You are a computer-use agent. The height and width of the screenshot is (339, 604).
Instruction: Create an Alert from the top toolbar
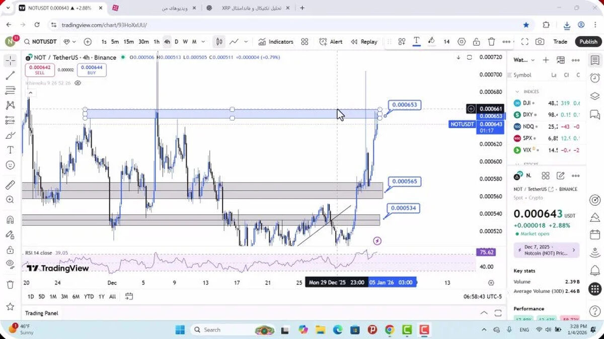[x=331, y=42]
